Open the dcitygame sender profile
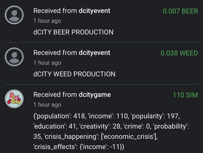Viewport: 203px width, 153px height. click(95, 95)
